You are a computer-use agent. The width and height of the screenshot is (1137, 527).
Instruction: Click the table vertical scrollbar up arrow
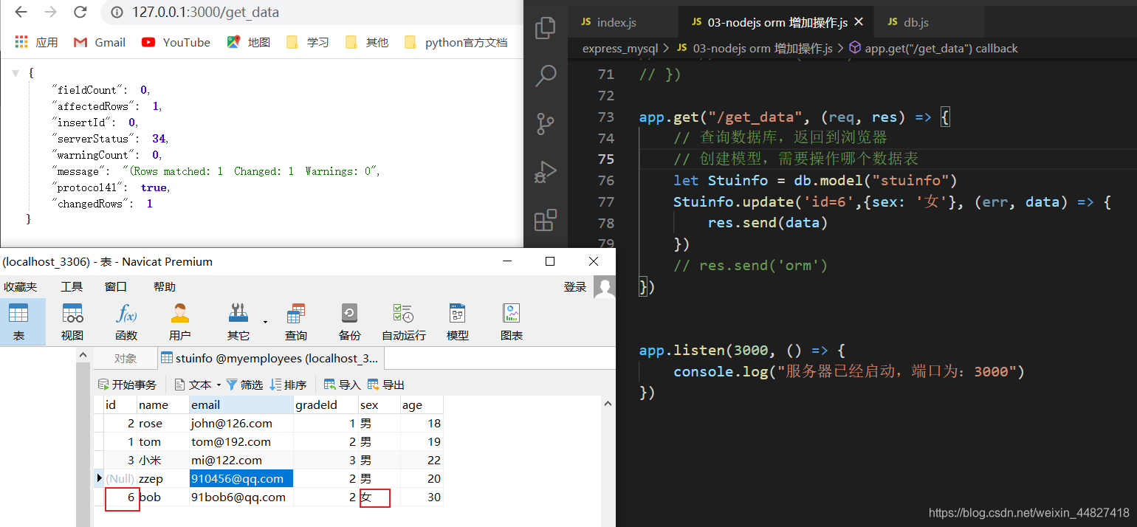[x=608, y=404]
